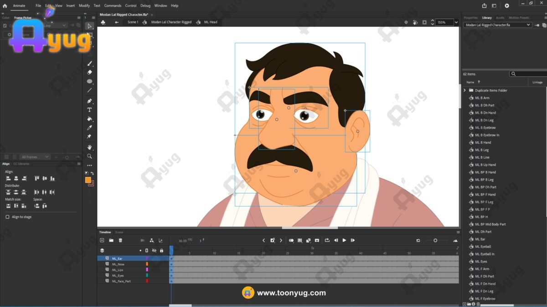Add a new layer in Timeline
This screenshot has height=307, width=547.
(102, 240)
